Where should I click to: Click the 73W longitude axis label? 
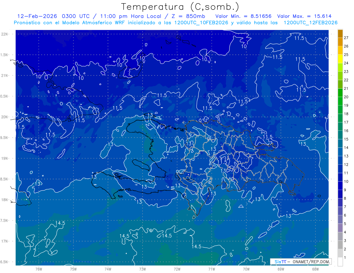pos(142,269)
